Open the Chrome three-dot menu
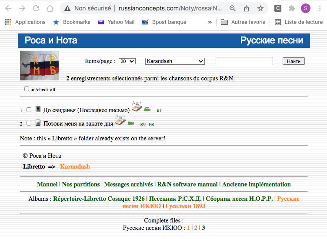This screenshot has height=239, width=327. pyautogui.click(x=320, y=8)
